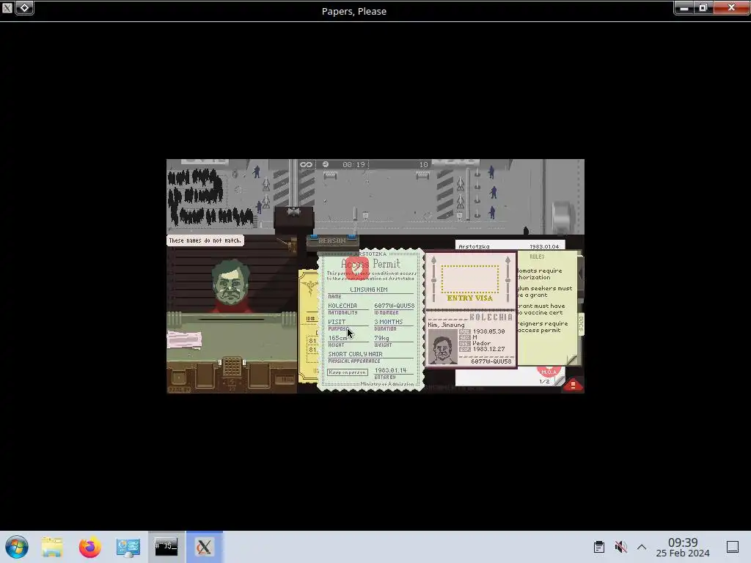Click the Arstotzka heading on the bulletin
This screenshot has width=751, height=563.
pyautogui.click(x=474, y=246)
